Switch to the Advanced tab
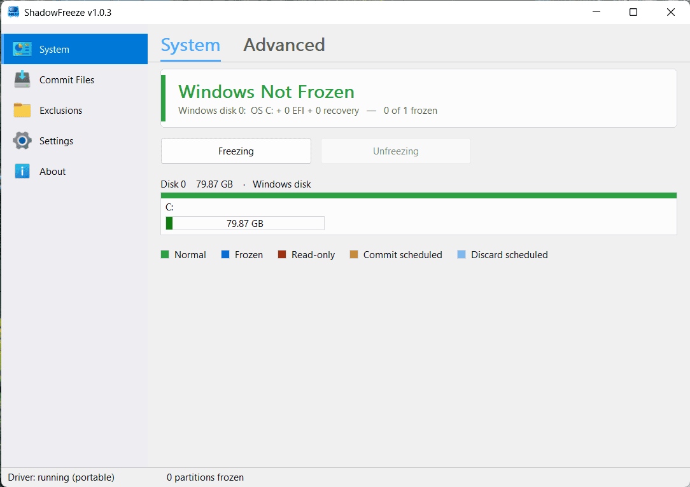This screenshot has width=690, height=487. point(284,45)
